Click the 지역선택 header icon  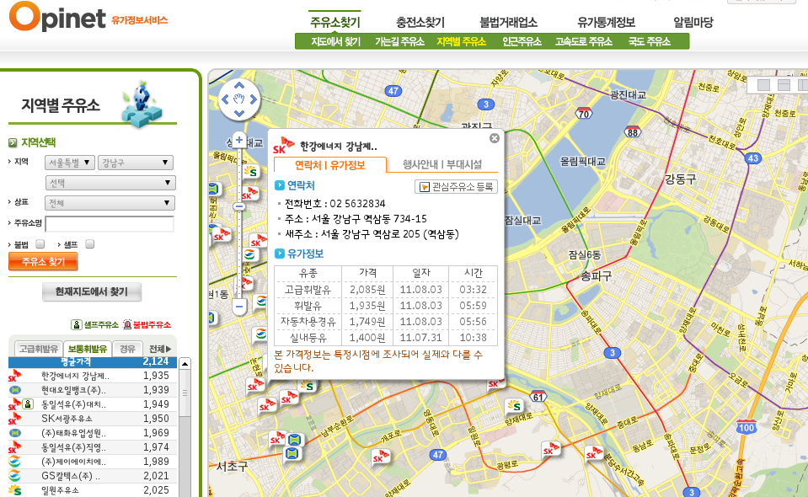coord(13,142)
